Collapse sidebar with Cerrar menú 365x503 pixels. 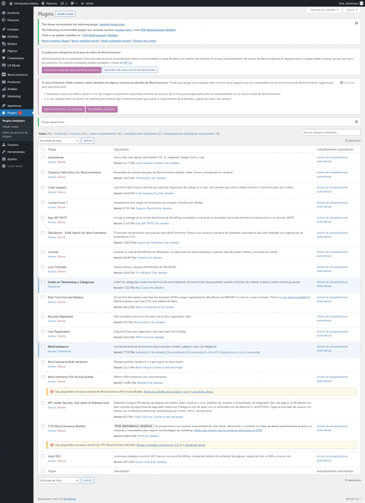pos(15,166)
